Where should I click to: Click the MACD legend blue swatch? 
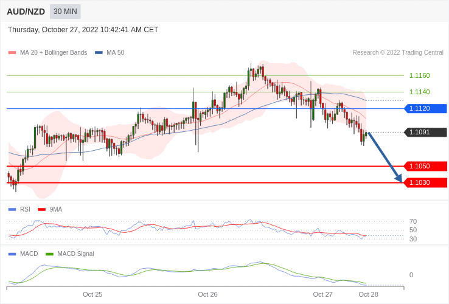coord(12,254)
